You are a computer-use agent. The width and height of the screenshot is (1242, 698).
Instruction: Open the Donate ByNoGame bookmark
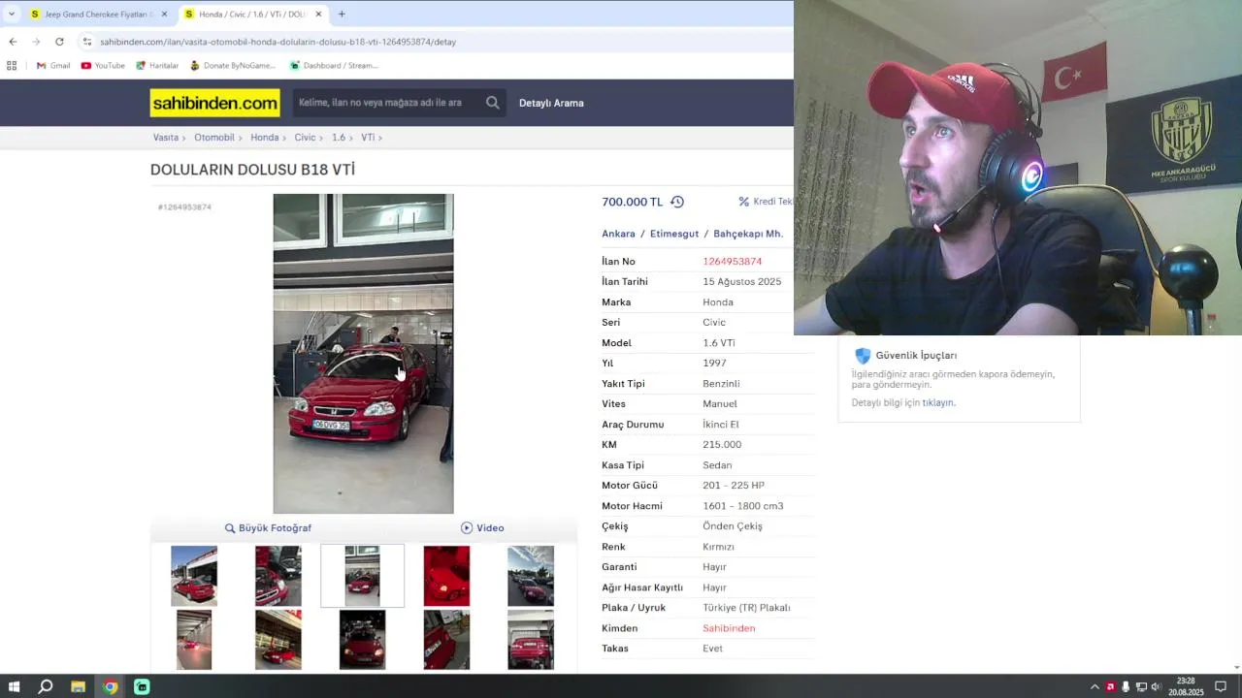coord(233,66)
